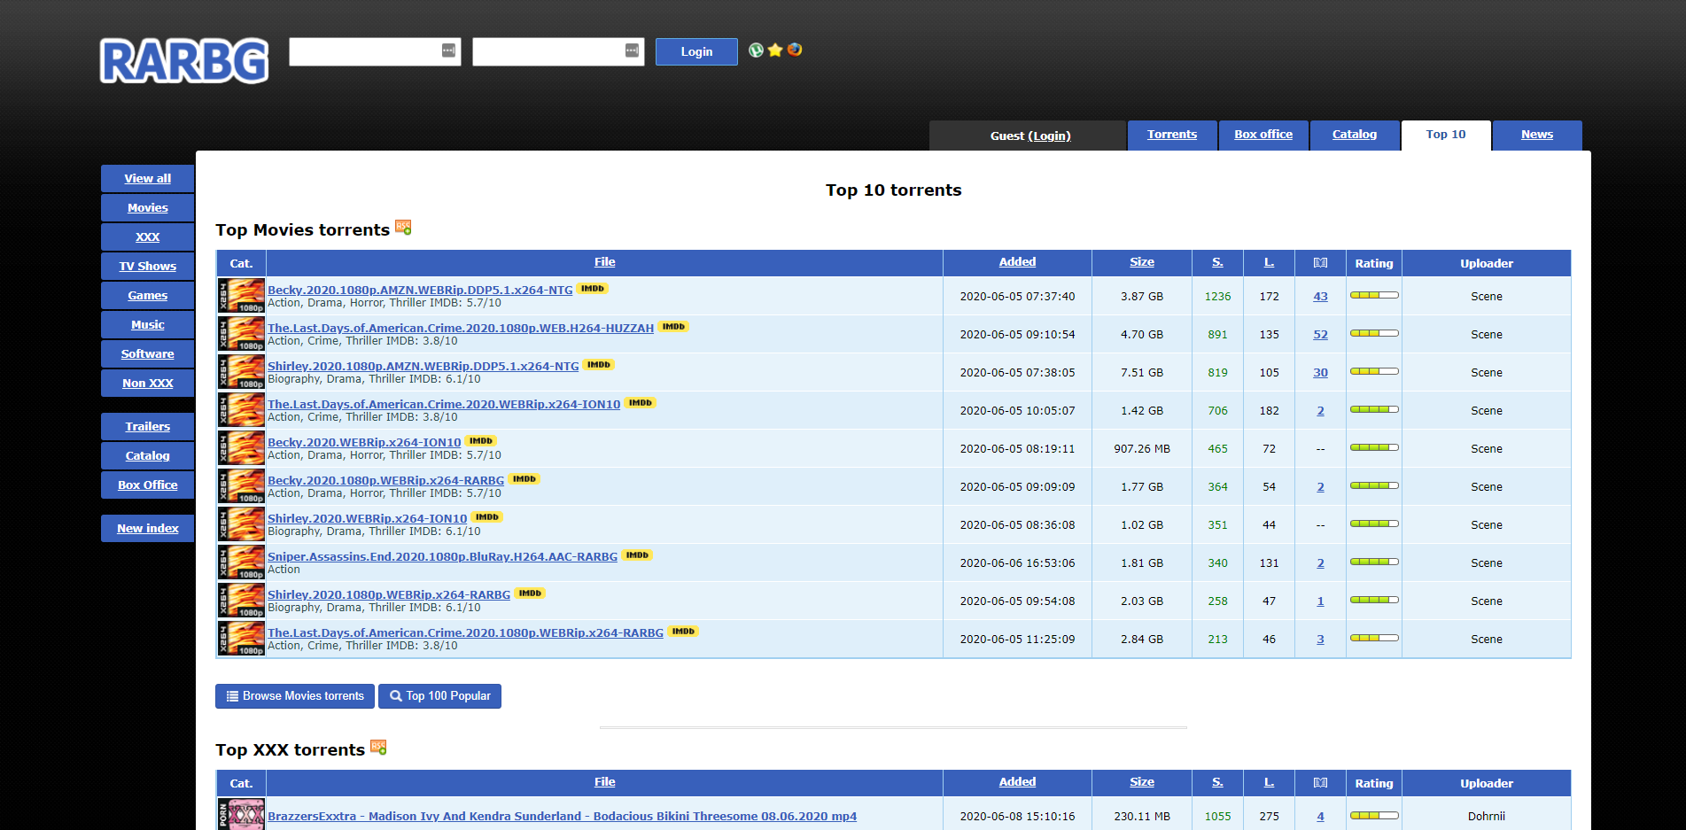Switch to the Torrents tab
Image resolution: width=1686 pixels, height=830 pixels.
pos(1171,135)
